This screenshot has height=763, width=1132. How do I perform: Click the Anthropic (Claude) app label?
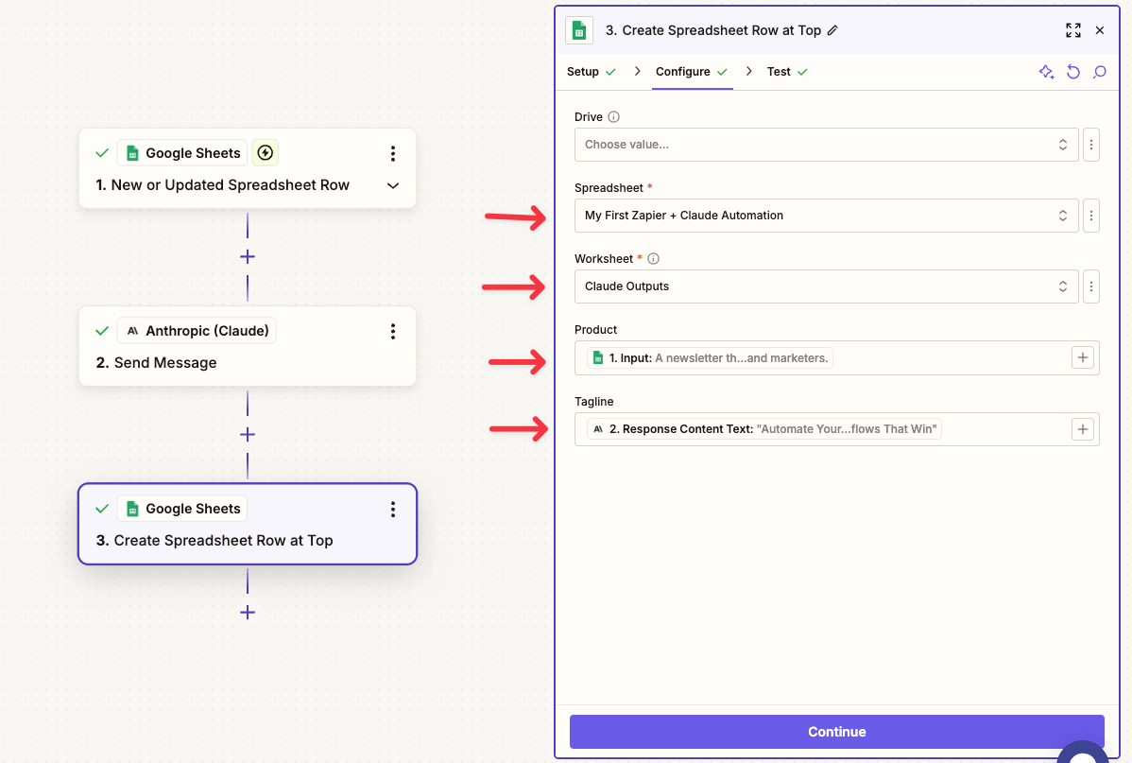(197, 331)
